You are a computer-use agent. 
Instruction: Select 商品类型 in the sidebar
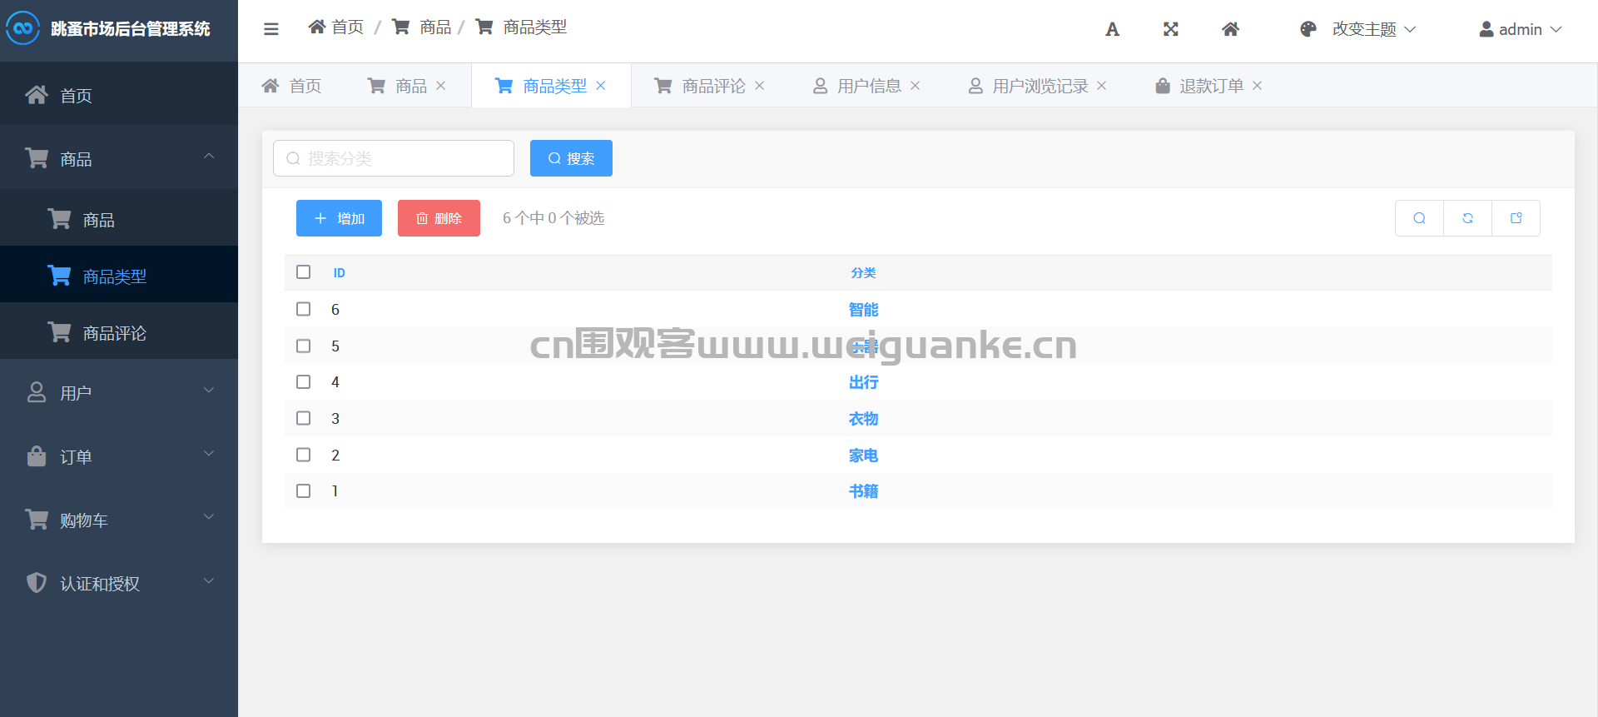[119, 275]
